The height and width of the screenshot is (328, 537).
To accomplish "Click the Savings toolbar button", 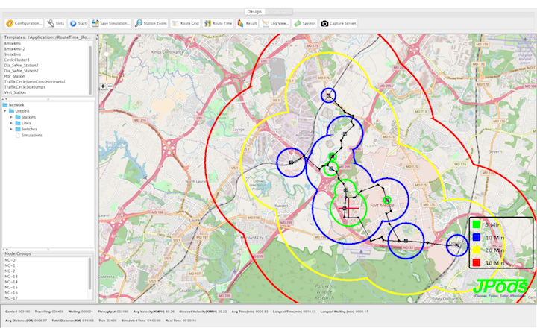I will 305,23.
